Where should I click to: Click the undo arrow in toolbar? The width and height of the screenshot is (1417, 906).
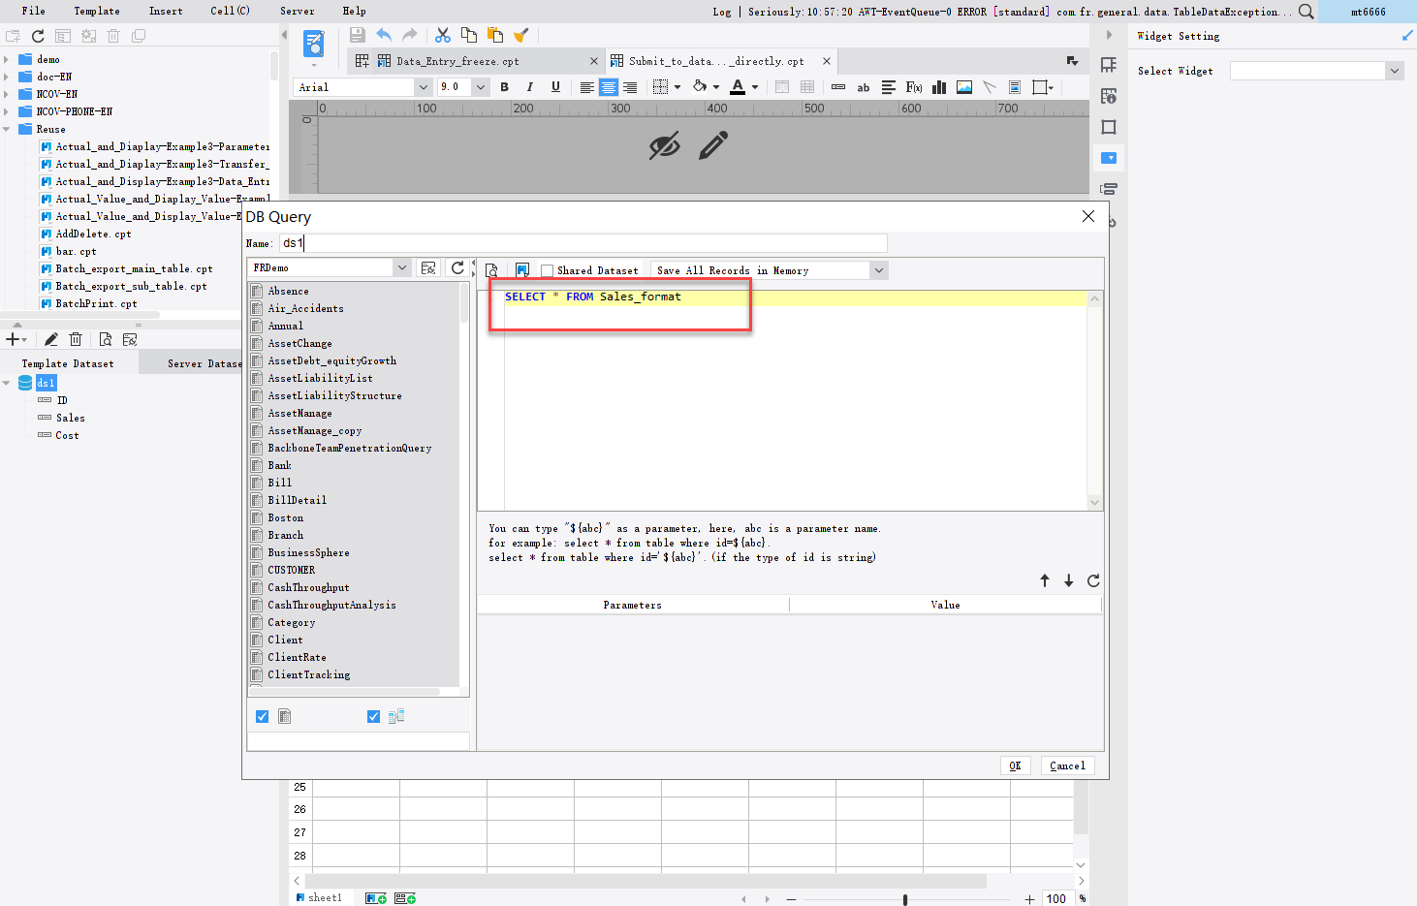pos(384,36)
